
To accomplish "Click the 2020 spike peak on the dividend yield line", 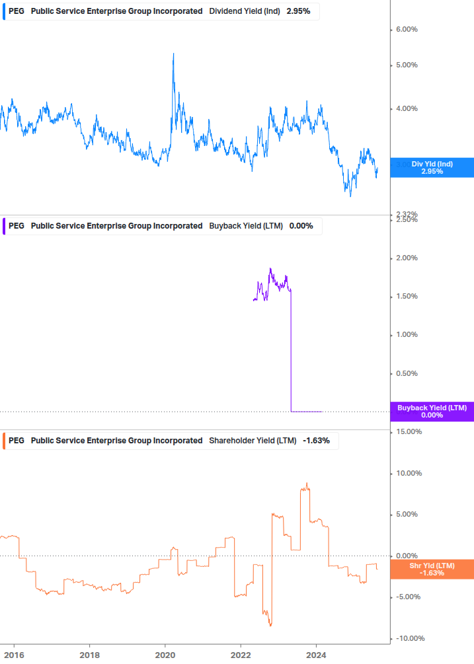I will pos(173,54).
